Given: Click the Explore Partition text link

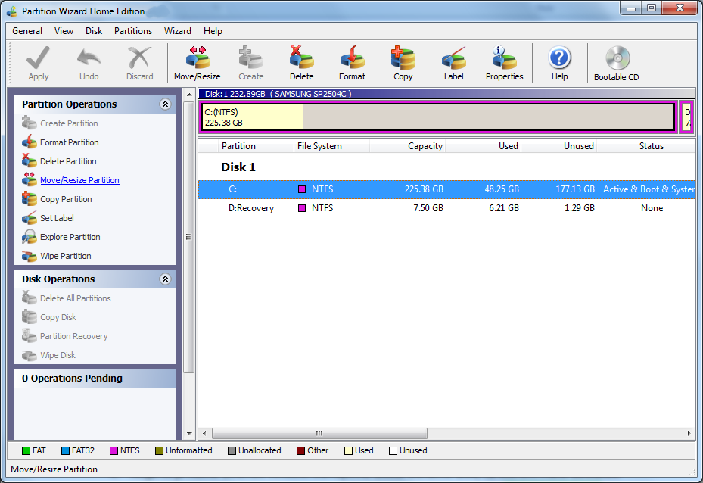Looking at the screenshot, I should click(x=70, y=237).
